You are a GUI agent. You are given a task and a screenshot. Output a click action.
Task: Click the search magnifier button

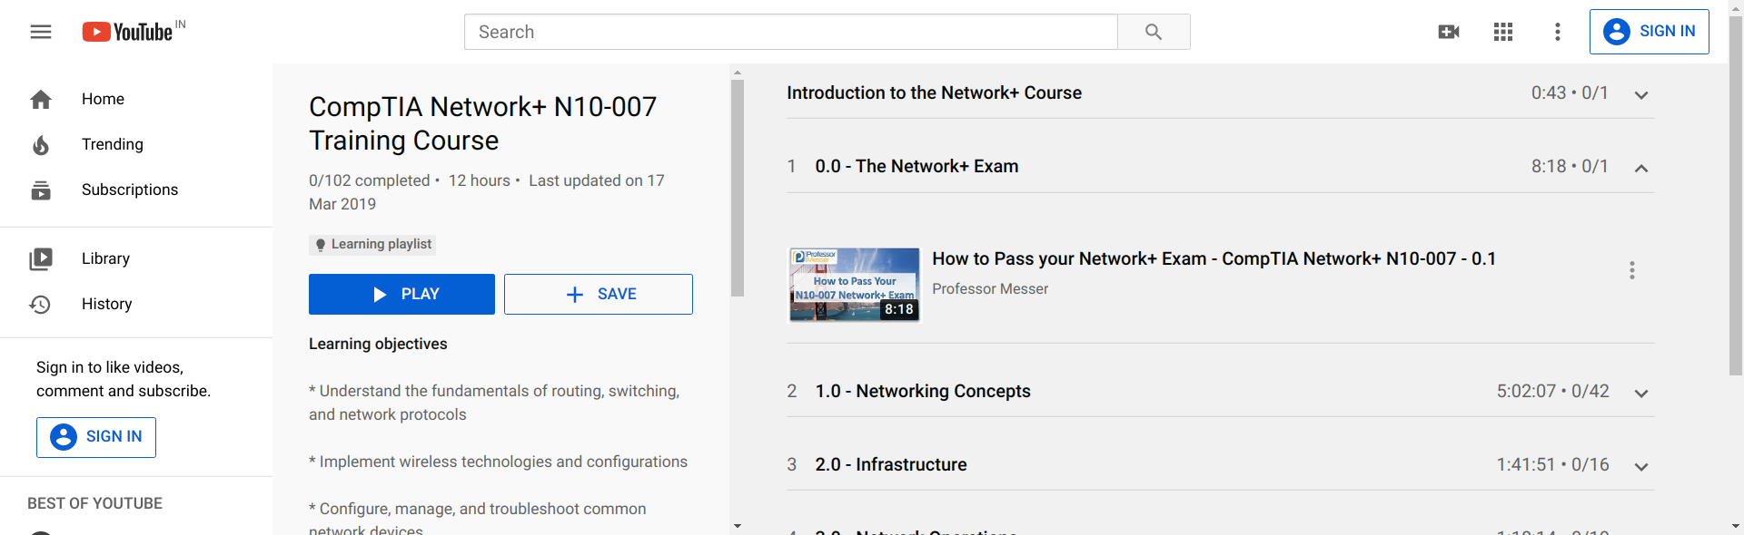1154,32
